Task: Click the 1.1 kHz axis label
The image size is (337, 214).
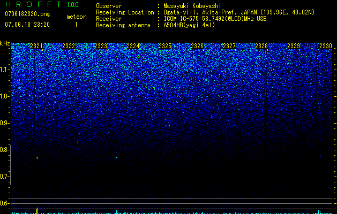Action: [5, 70]
